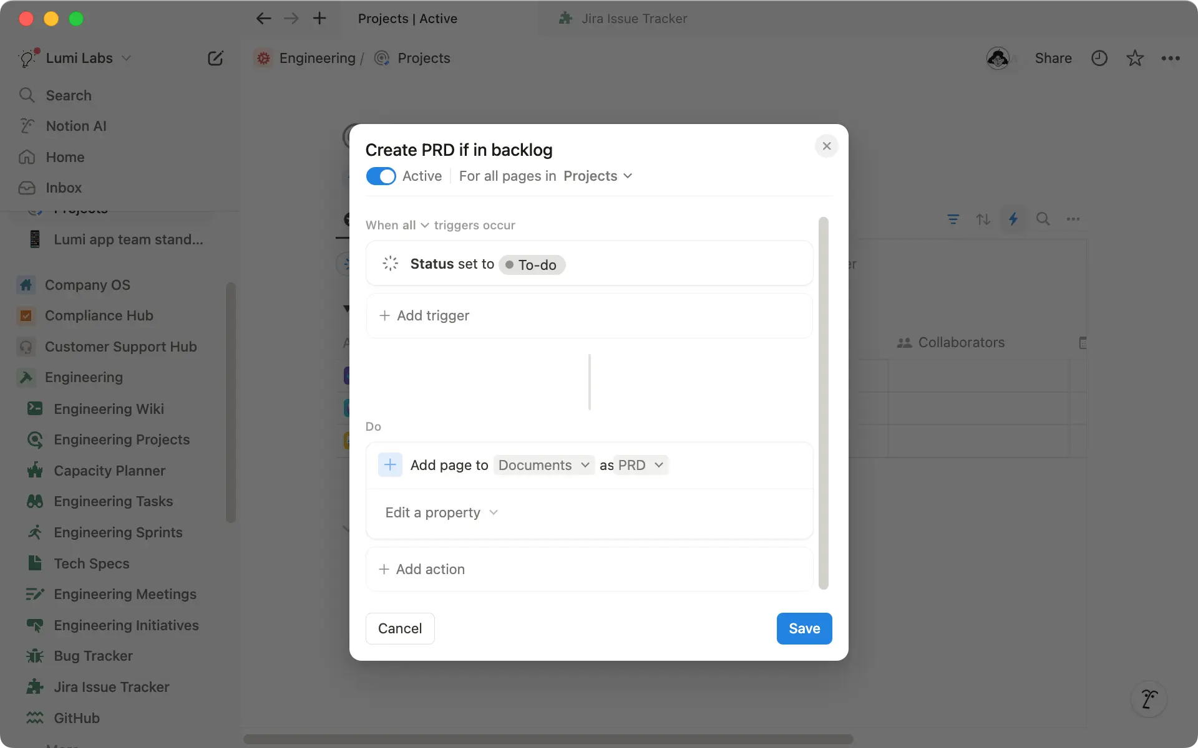Open the new page compose icon
Screen dimensions: 1198x748
[x=215, y=58]
